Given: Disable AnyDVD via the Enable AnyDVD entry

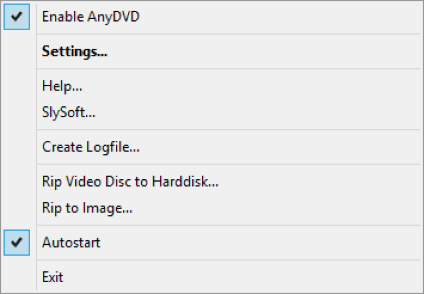Looking at the screenshot, I should [90, 17].
